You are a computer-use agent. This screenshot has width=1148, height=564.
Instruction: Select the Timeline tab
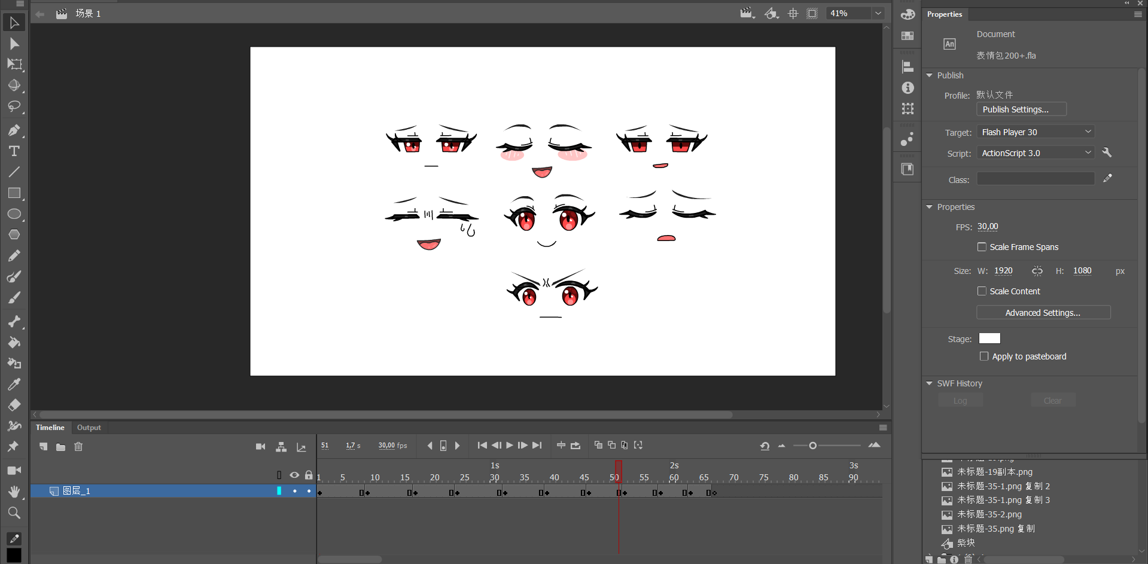pos(50,428)
